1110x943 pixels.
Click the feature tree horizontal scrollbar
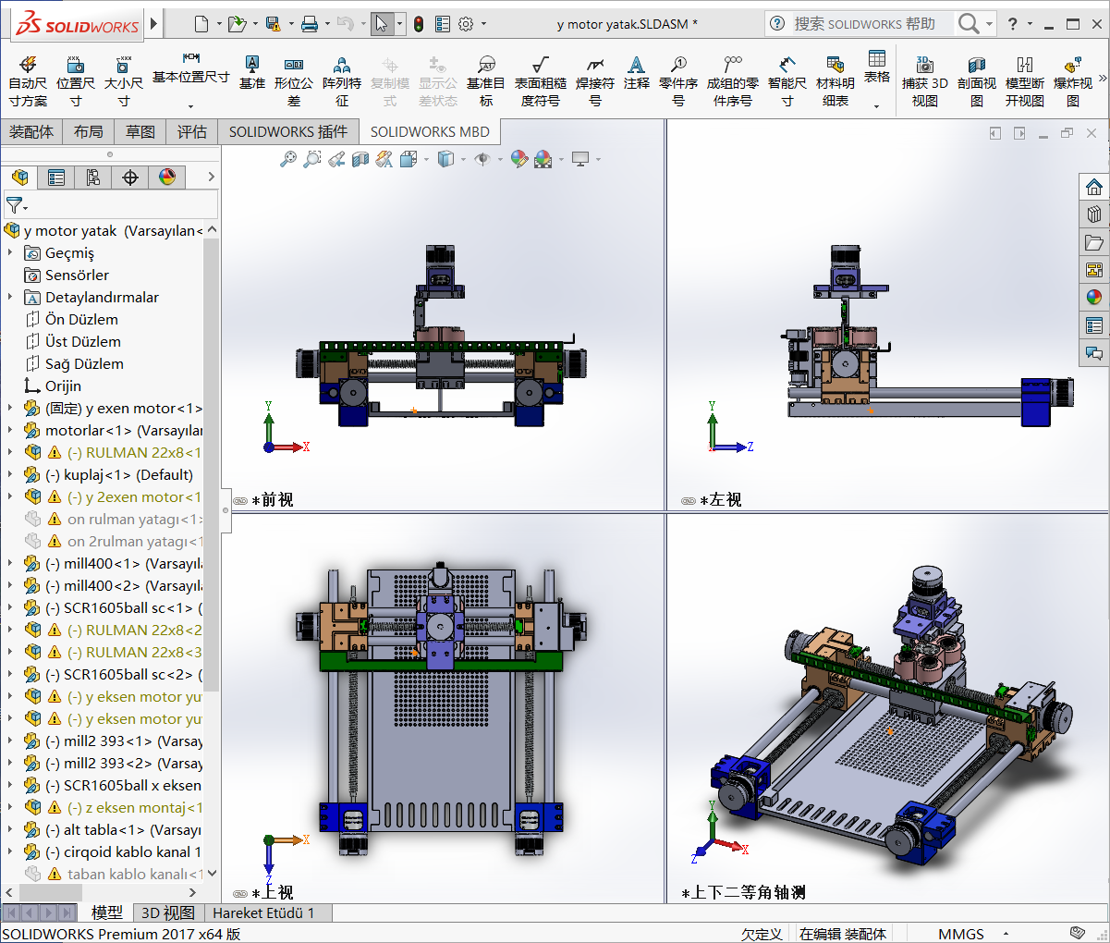(x=51, y=892)
